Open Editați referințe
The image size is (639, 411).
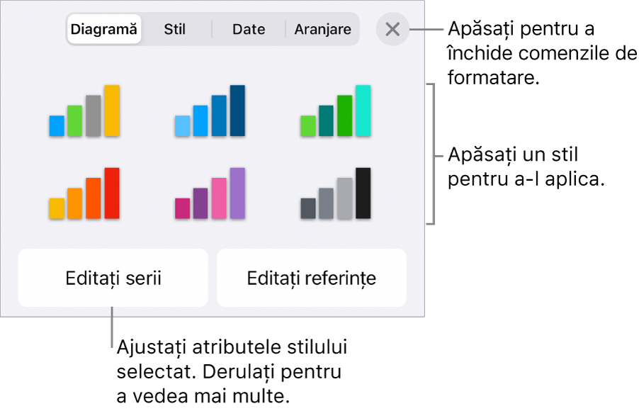(311, 278)
